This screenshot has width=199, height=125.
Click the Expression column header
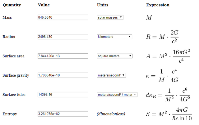click(x=158, y=5)
